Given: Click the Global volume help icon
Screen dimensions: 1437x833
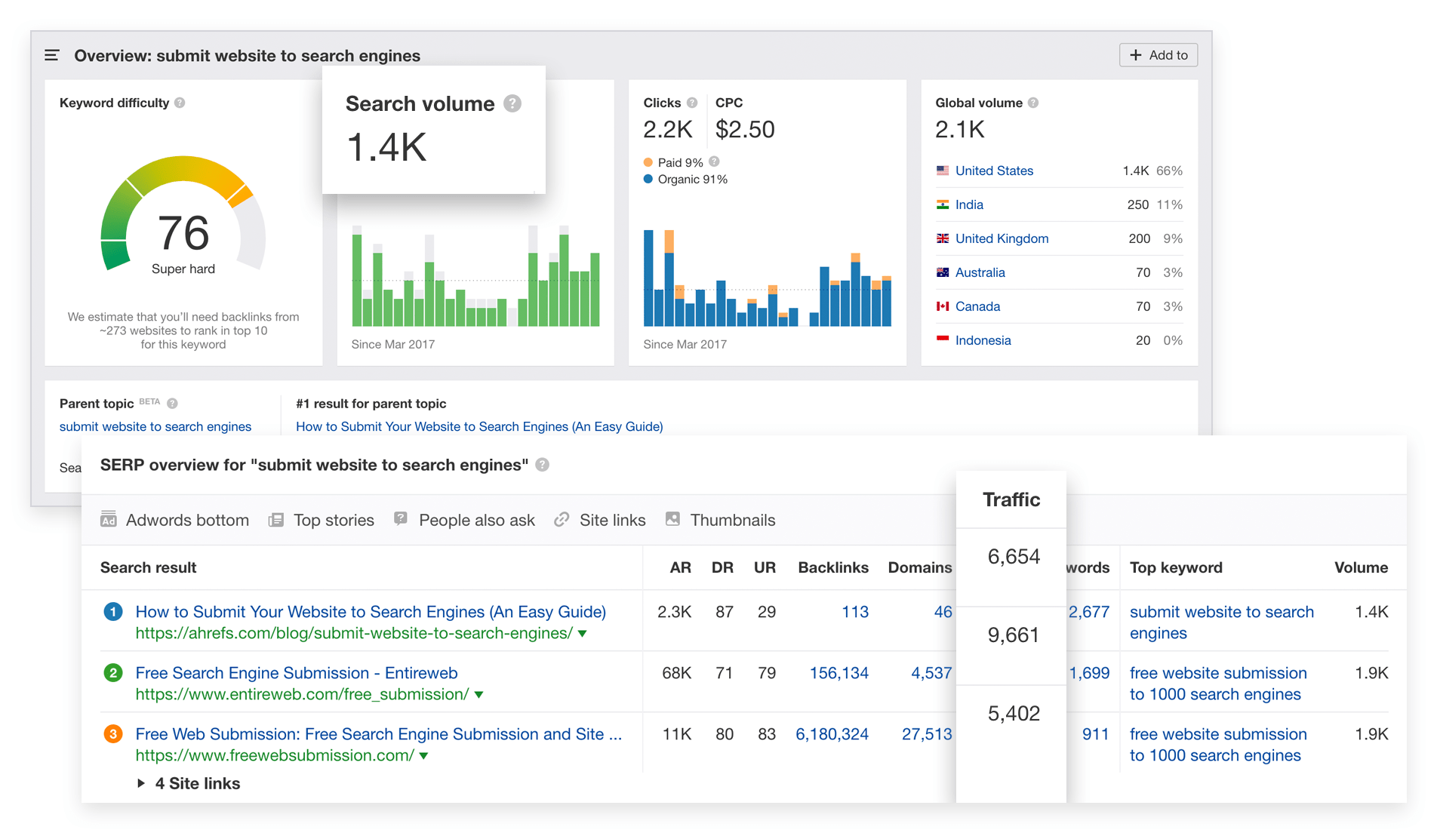Looking at the screenshot, I should point(1033,103).
